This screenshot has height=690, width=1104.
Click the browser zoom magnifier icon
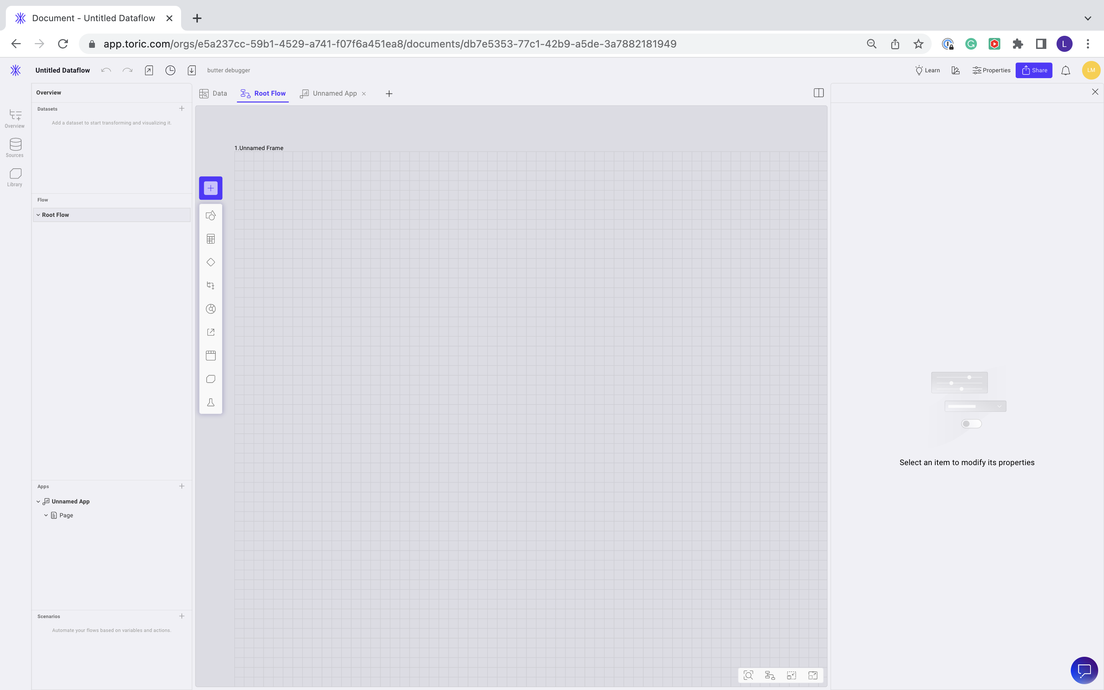click(x=872, y=44)
